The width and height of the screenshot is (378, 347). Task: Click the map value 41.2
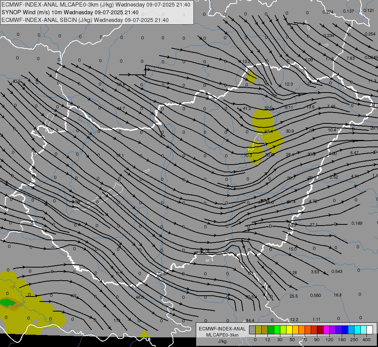coord(247,108)
